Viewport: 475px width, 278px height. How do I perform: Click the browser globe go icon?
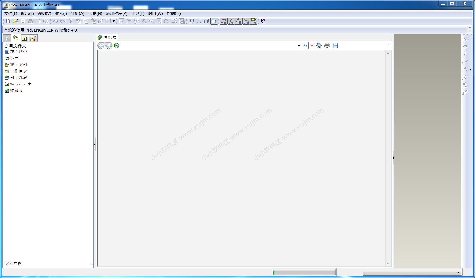coord(116,46)
